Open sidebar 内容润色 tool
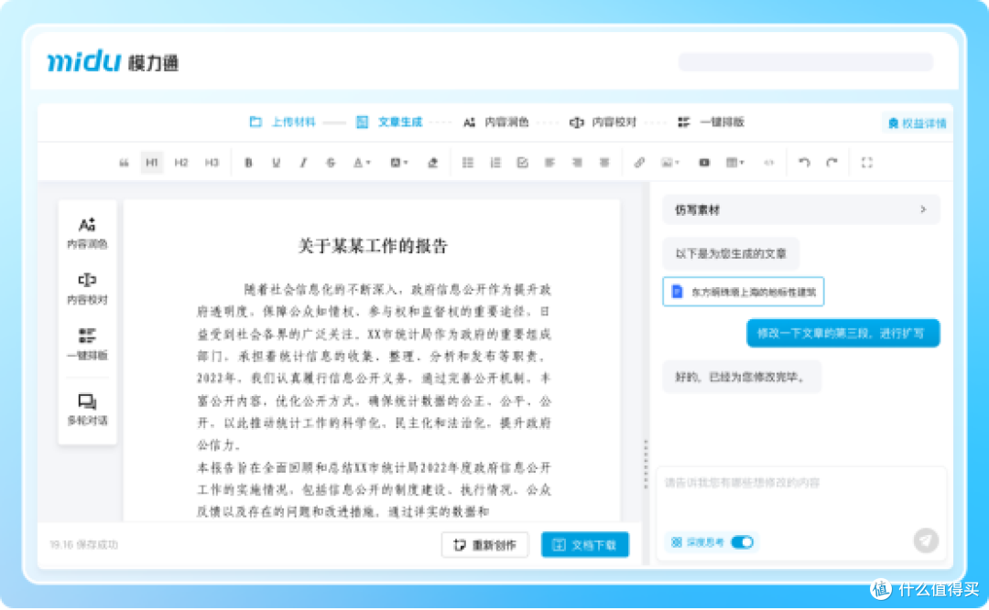Image resolution: width=989 pixels, height=610 pixels. pos(87,233)
